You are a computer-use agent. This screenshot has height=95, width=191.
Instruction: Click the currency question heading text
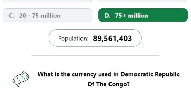pyautogui.click(x=108, y=79)
